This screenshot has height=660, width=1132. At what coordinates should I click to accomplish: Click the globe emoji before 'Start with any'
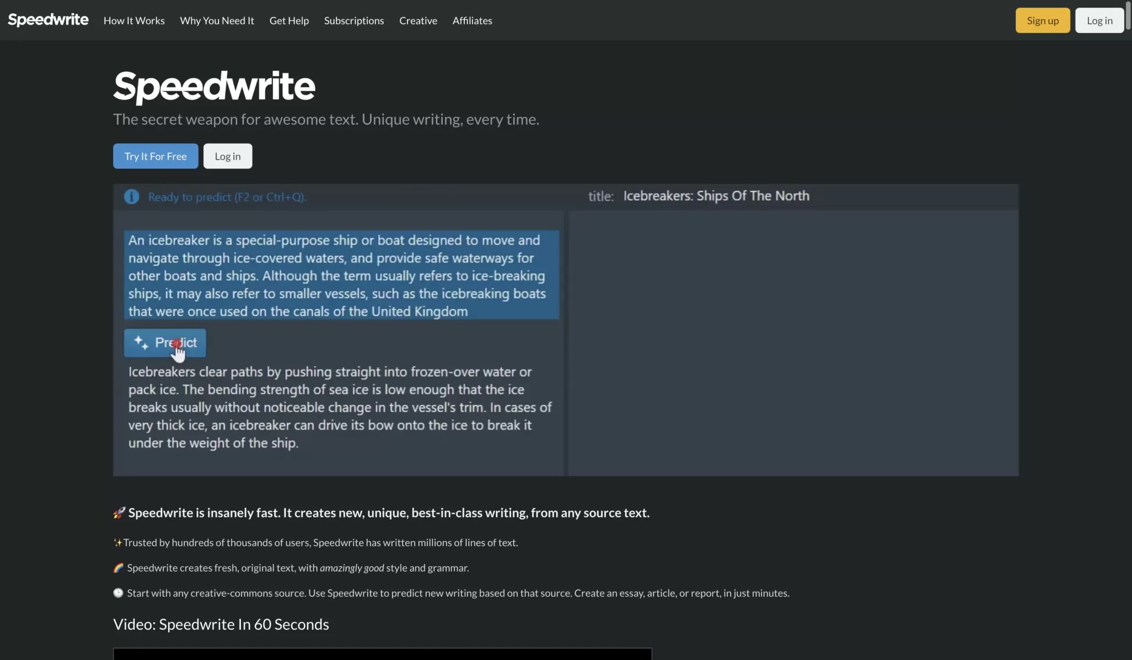118,593
